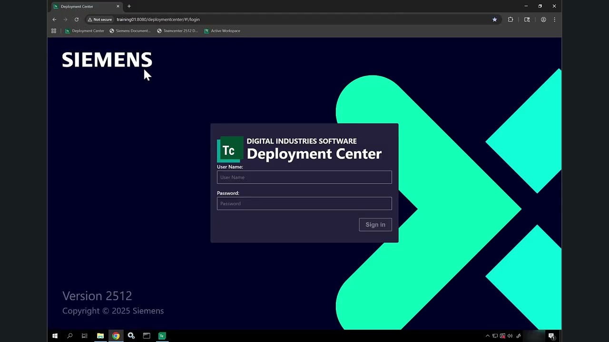Open the Not secure site info

tap(100, 19)
